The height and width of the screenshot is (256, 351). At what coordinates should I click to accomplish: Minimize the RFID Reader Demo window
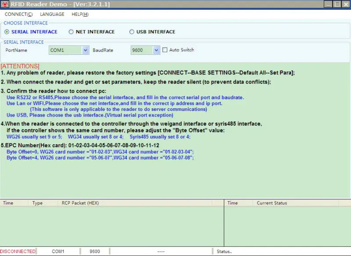point(328,4)
